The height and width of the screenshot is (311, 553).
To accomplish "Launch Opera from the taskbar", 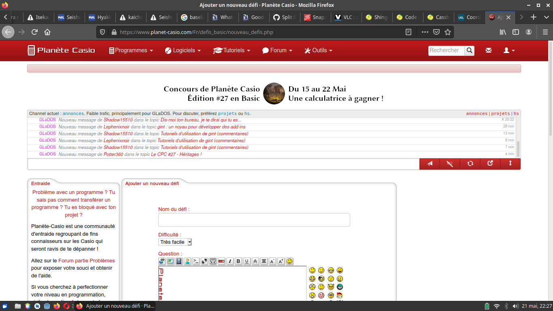I will [66, 306].
